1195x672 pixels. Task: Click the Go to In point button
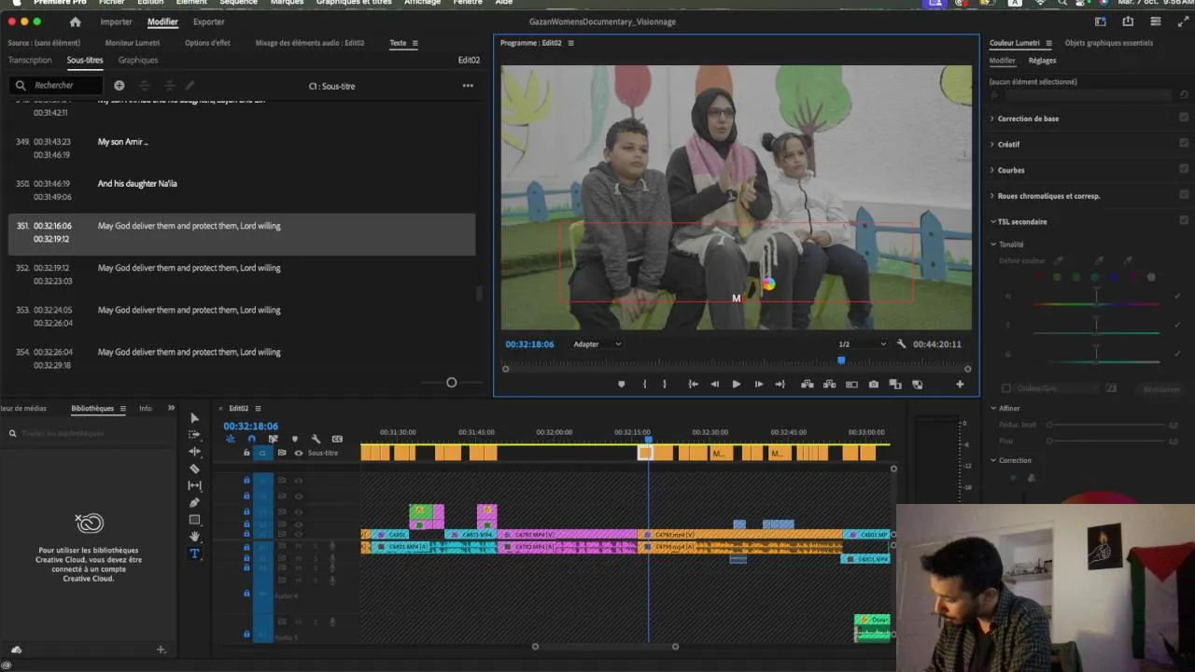click(693, 384)
